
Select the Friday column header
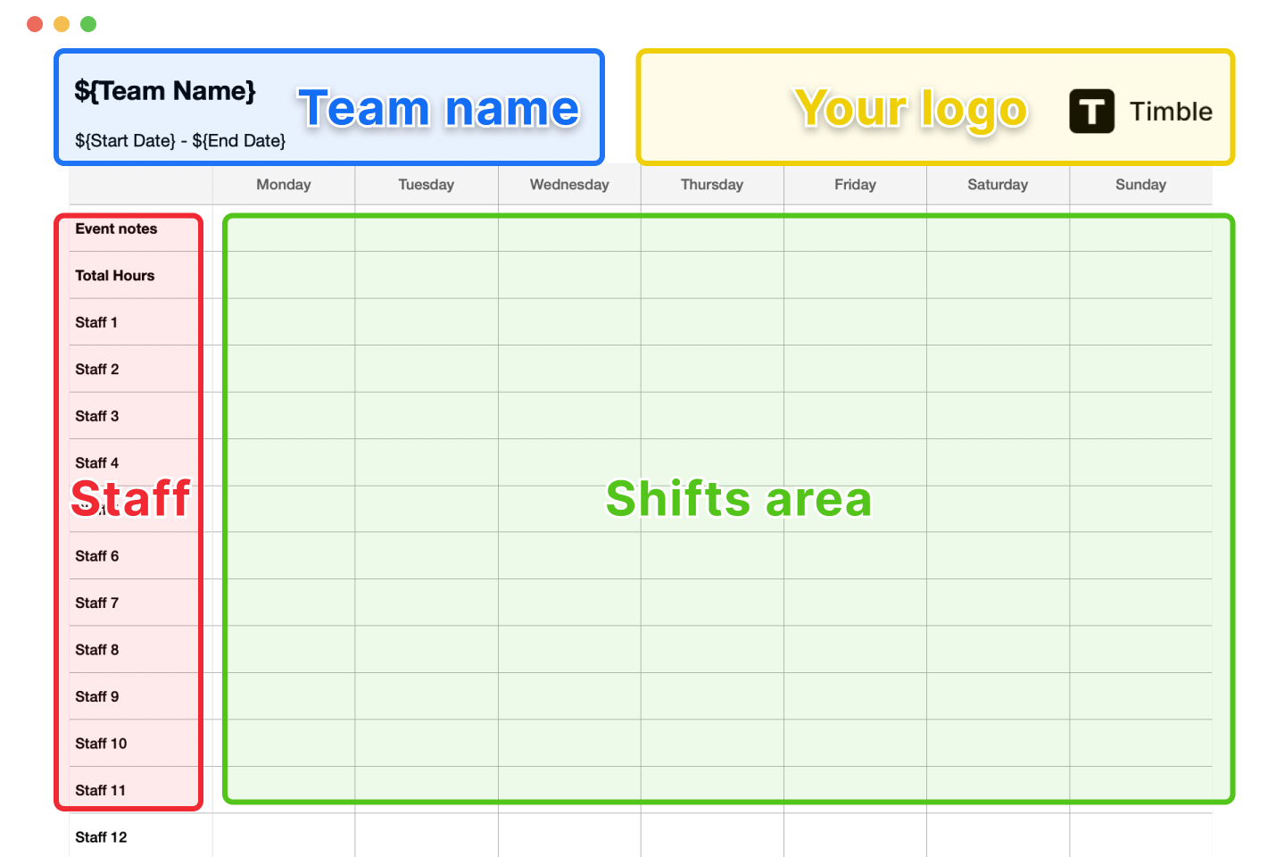pyautogui.click(x=855, y=185)
